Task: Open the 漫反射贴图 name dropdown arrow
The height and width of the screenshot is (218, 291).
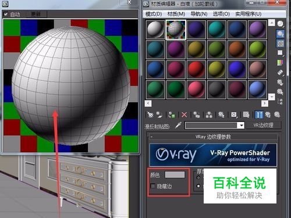Action: [241, 126]
